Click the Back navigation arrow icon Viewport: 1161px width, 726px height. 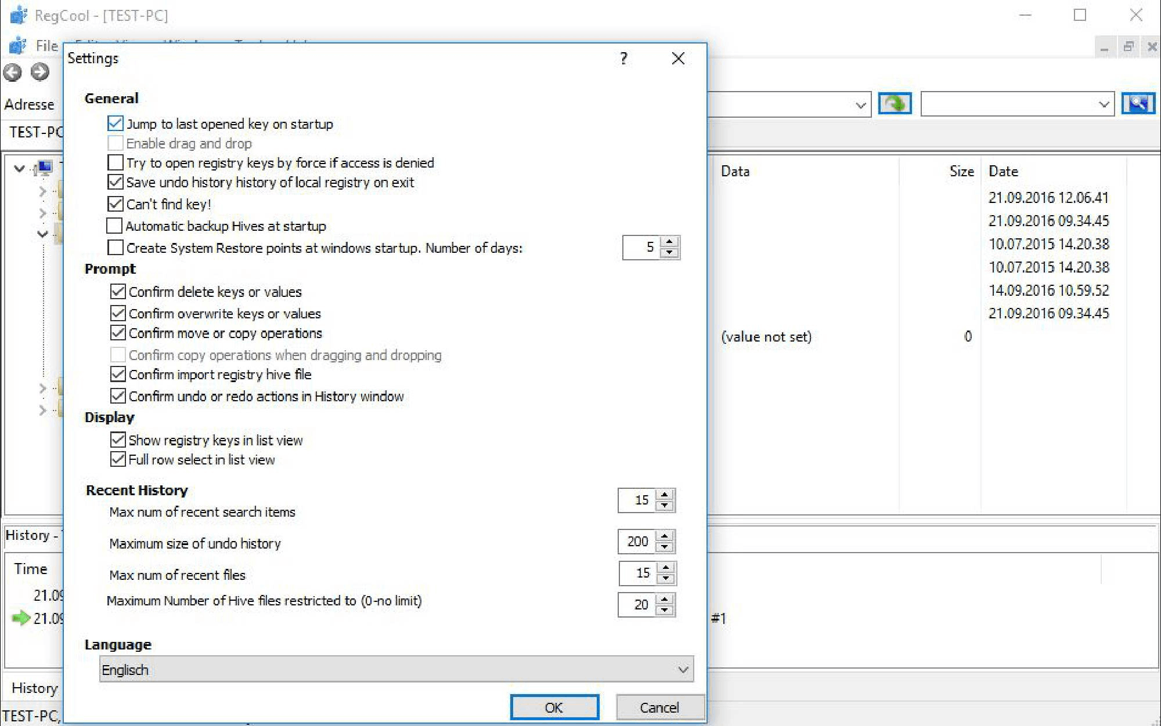13,72
